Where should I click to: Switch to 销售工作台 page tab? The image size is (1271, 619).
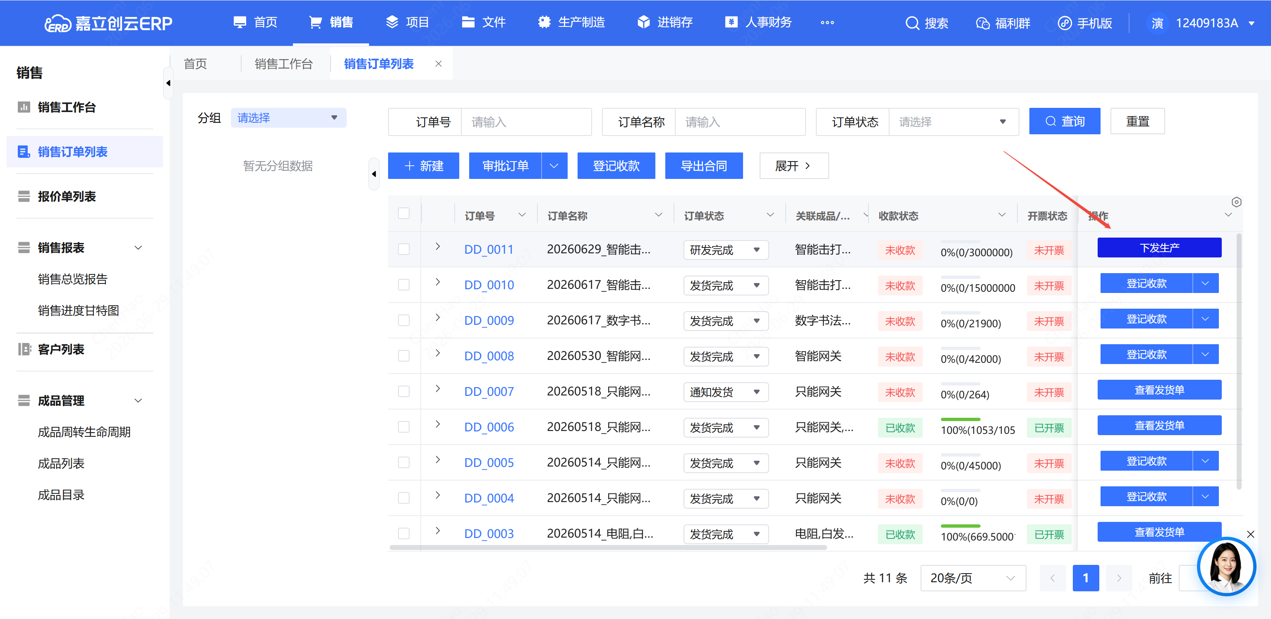point(284,64)
